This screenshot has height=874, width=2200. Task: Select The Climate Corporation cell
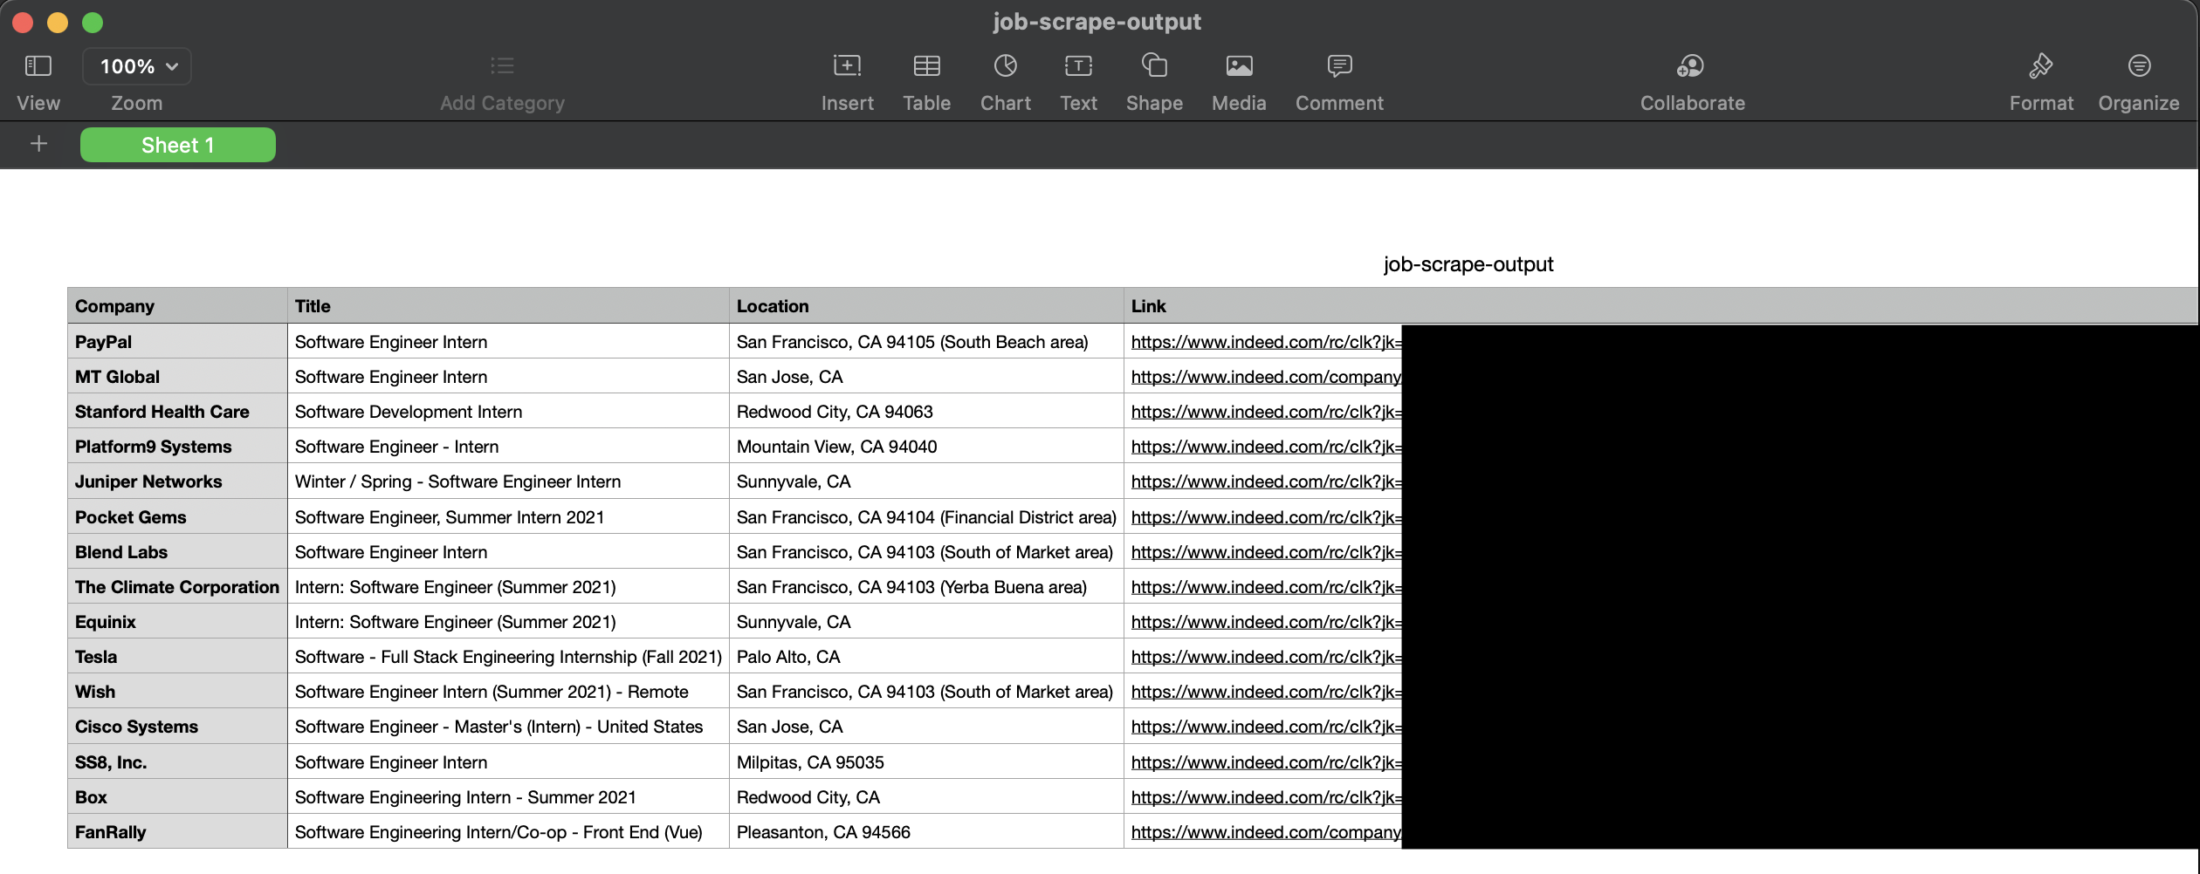(177, 587)
